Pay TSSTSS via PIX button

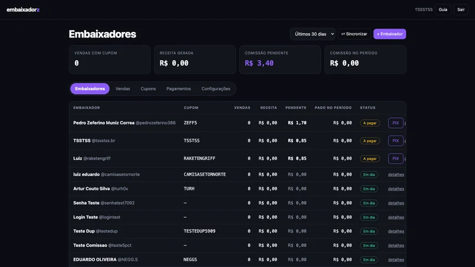pyautogui.click(x=395, y=141)
